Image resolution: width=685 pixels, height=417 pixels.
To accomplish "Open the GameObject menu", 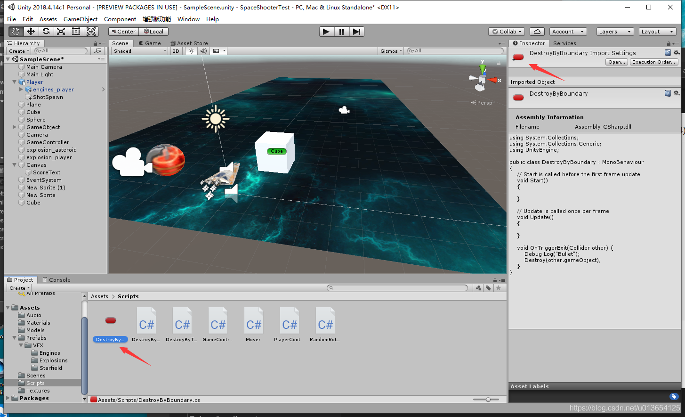I will pos(81,19).
